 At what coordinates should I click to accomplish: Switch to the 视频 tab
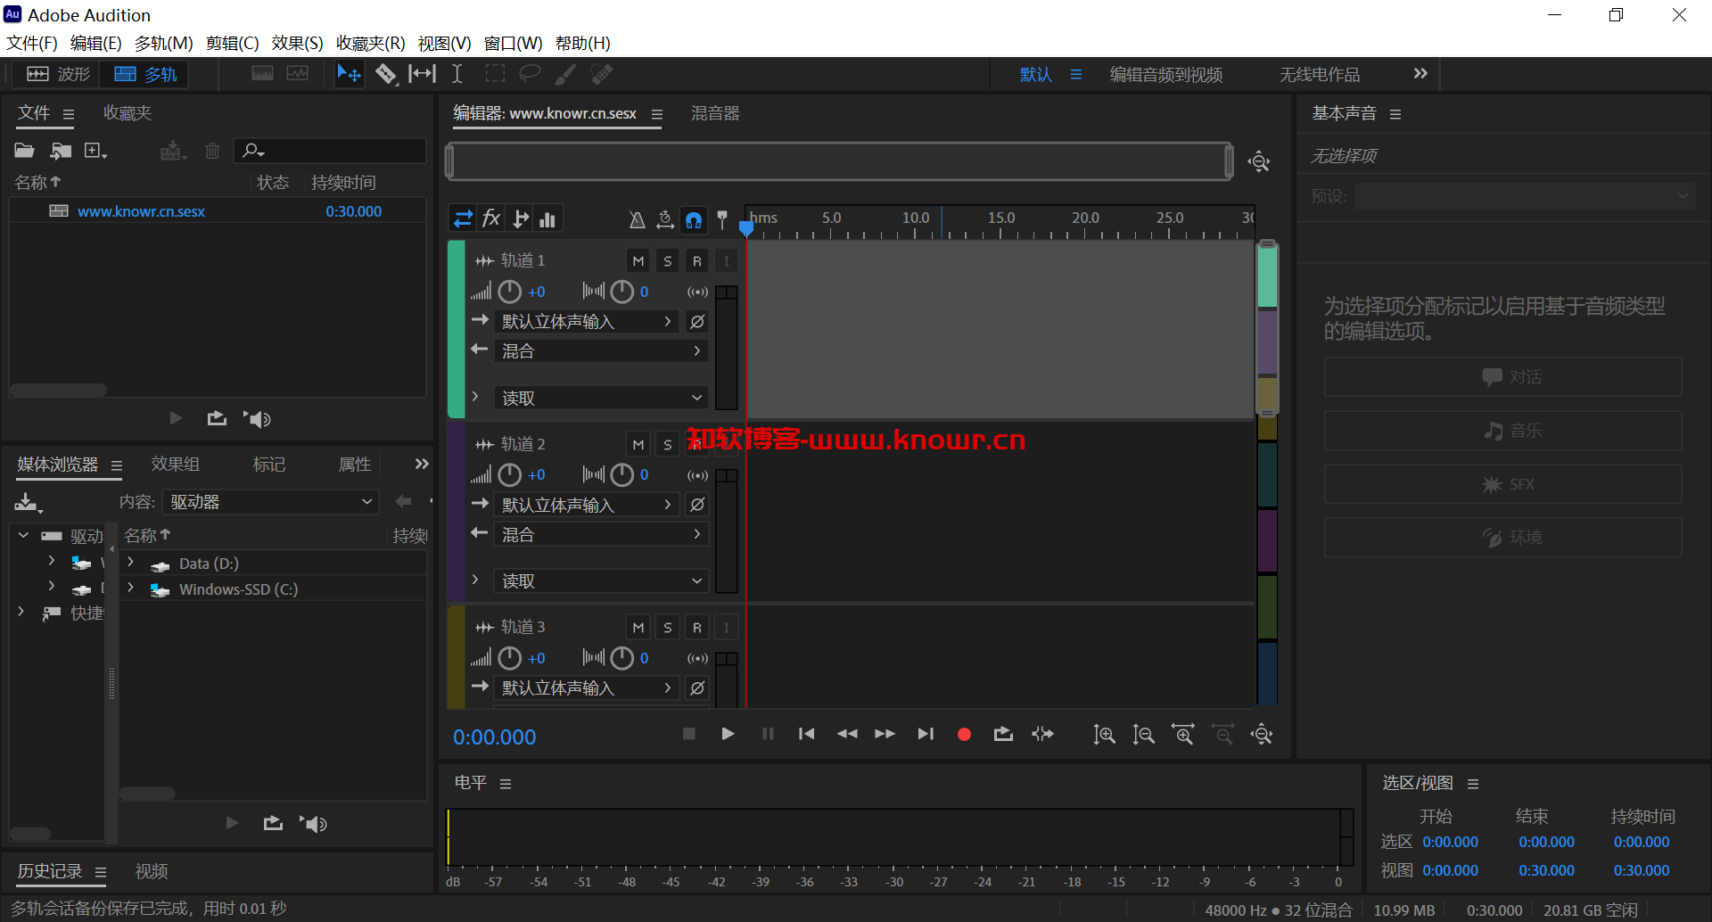pos(152,871)
